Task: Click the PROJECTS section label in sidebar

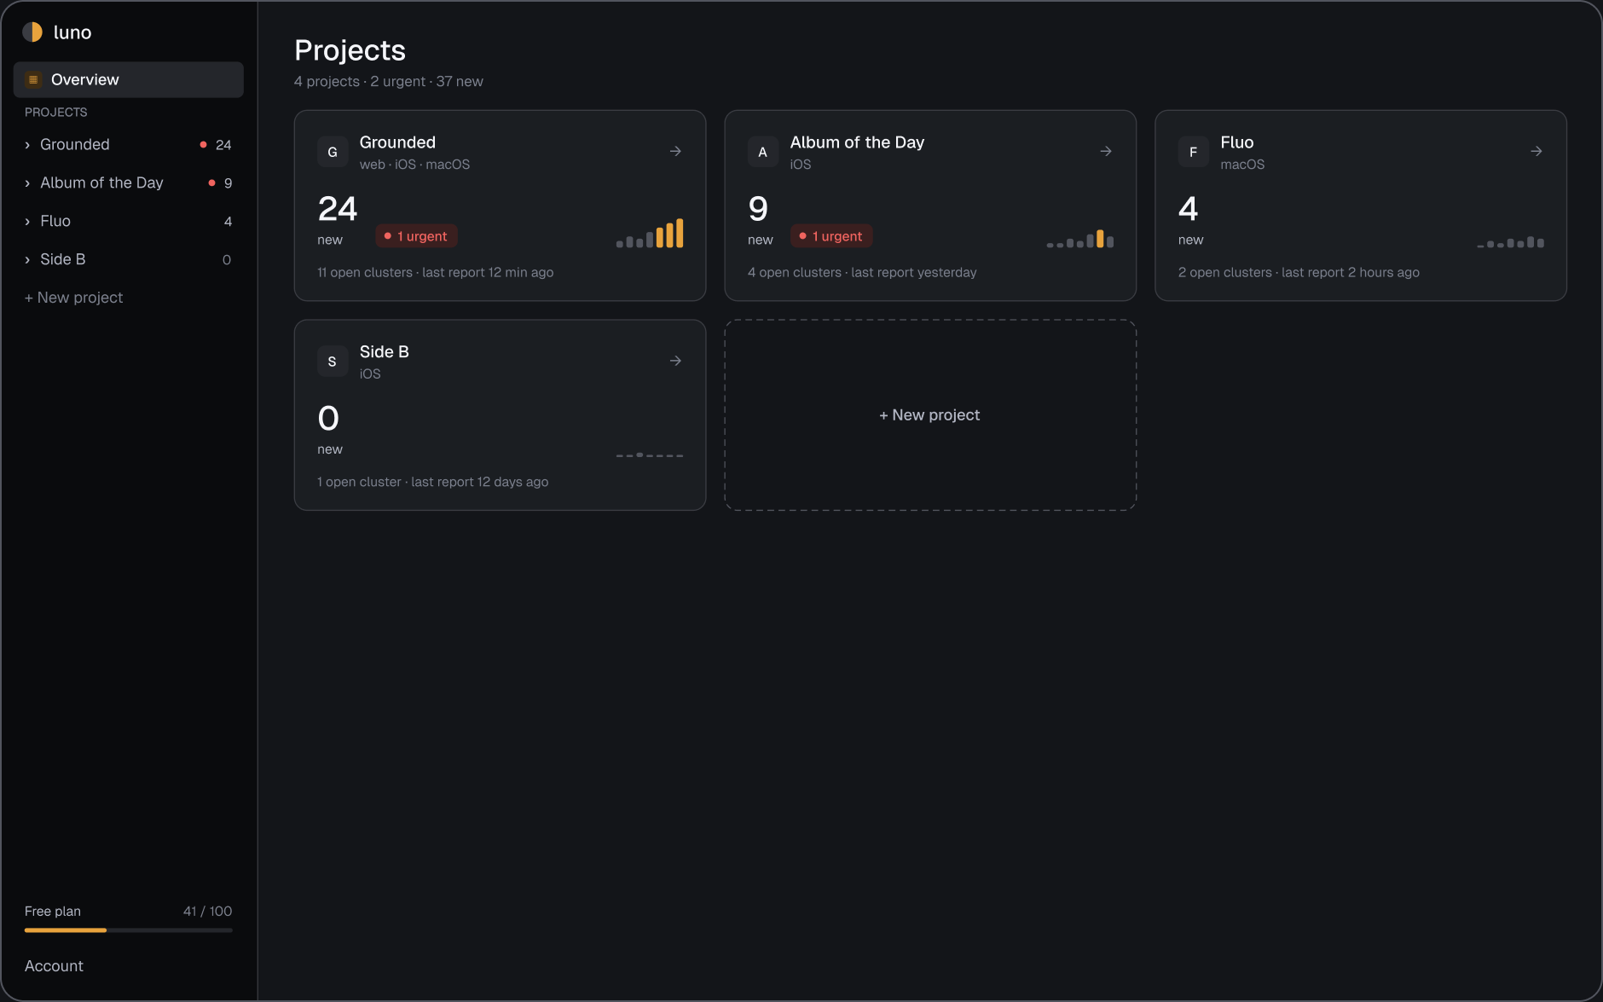Action: (56, 113)
